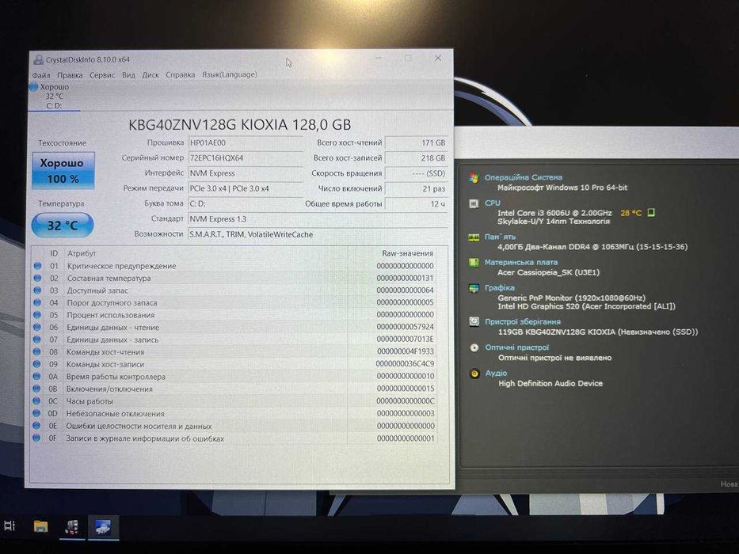The height and width of the screenshot is (554, 739).
Task: Click raw value 00000000057924
Action: (x=406, y=326)
